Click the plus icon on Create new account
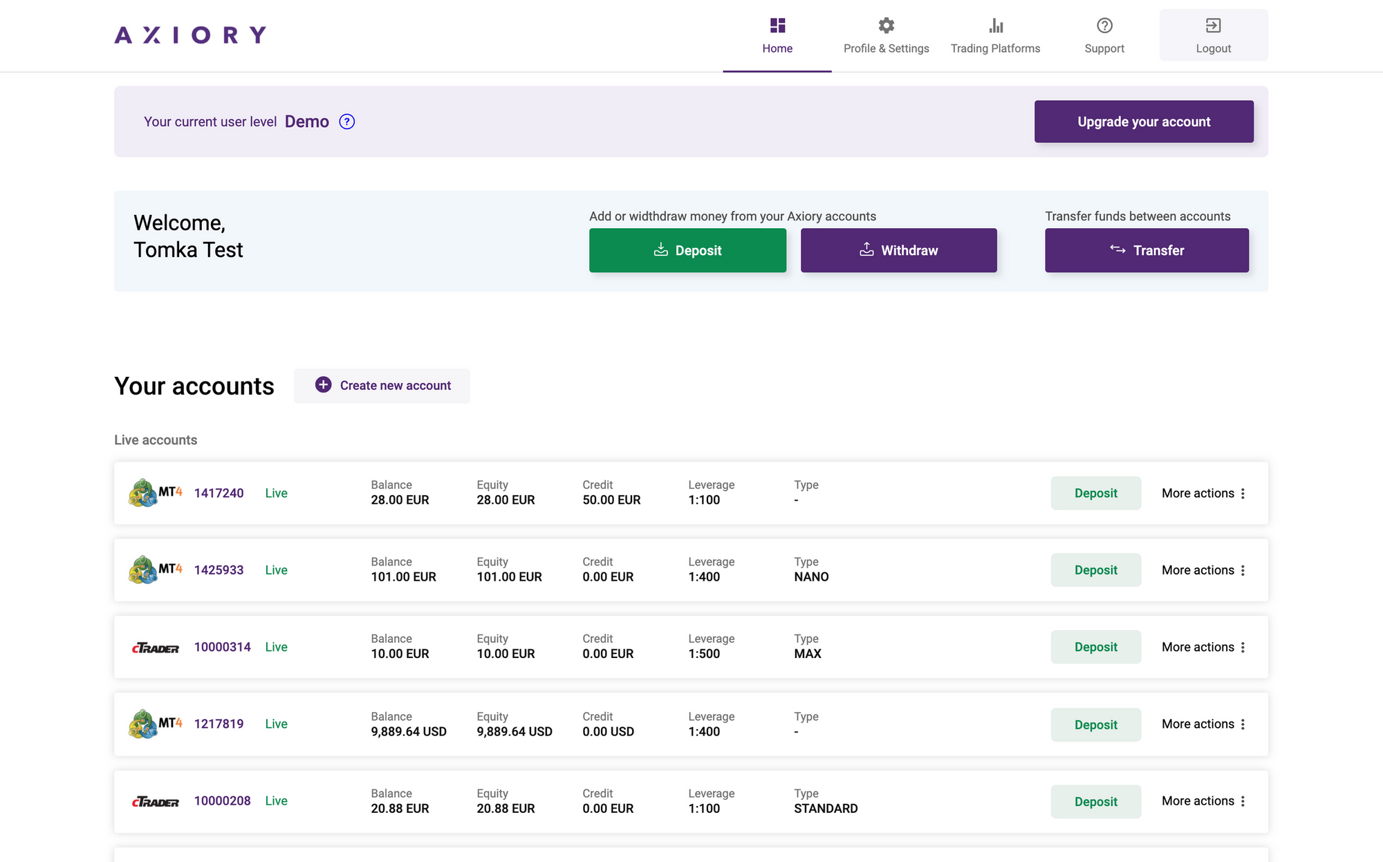Screen dimensions: 1383x862 click(323, 385)
